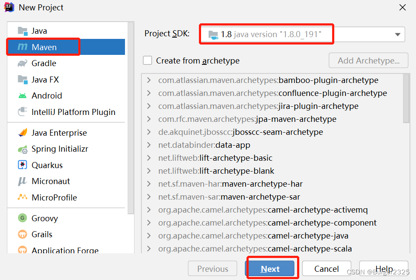Screen dimensions: 416x280
Task: Expand confluence-plugin-archetype entry
Action: [149, 93]
